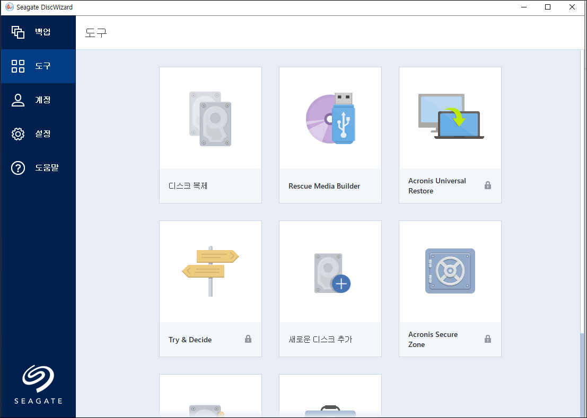The height and width of the screenshot is (418, 587).
Task: Click the disk clone hard drives icon
Action: click(x=211, y=119)
